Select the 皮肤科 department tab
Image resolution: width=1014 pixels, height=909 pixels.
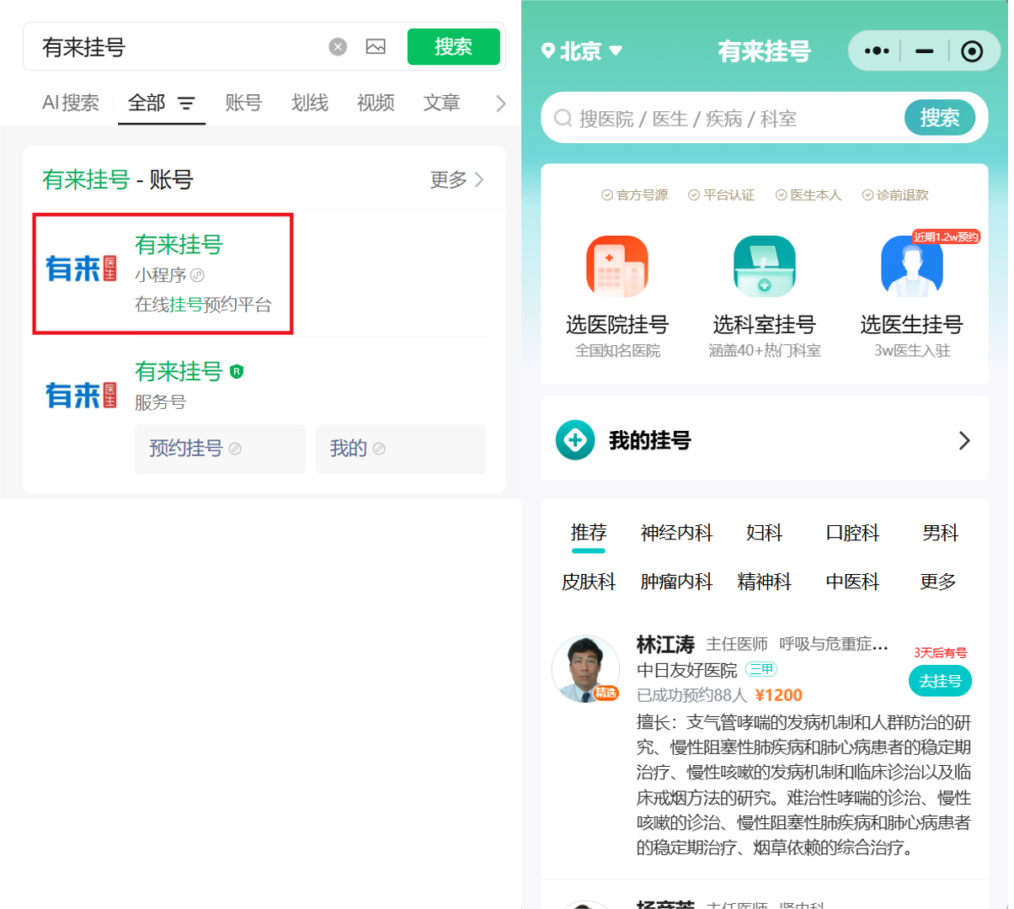[589, 582]
